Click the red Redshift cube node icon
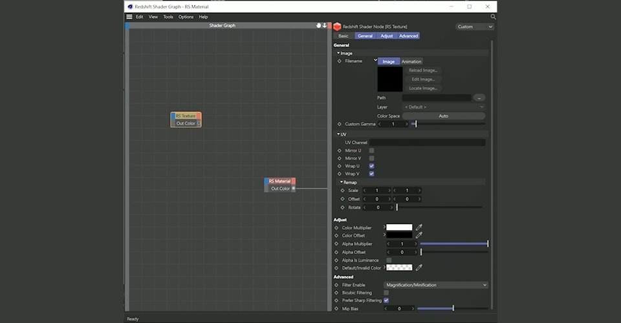This screenshot has height=323, width=621. tap(337, 26)
